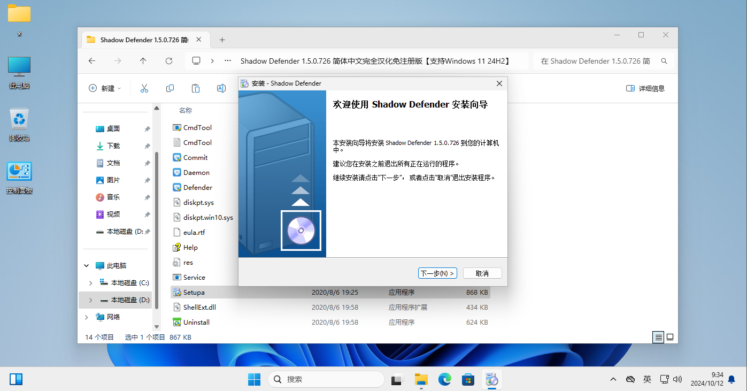Viewport: 747px width, 391px height.
Task: Go back in File Explorer
Action: click(92, 61)
